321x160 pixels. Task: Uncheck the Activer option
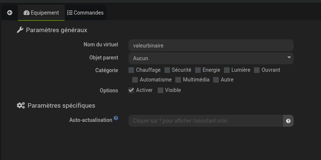coord(131,90)
